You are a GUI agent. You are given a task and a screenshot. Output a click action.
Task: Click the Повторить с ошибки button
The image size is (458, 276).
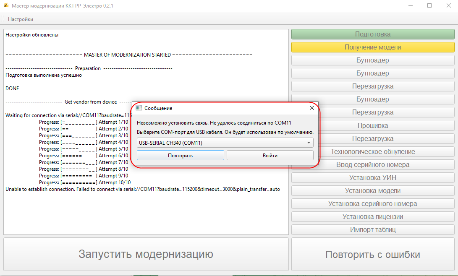tap(372, 255)
